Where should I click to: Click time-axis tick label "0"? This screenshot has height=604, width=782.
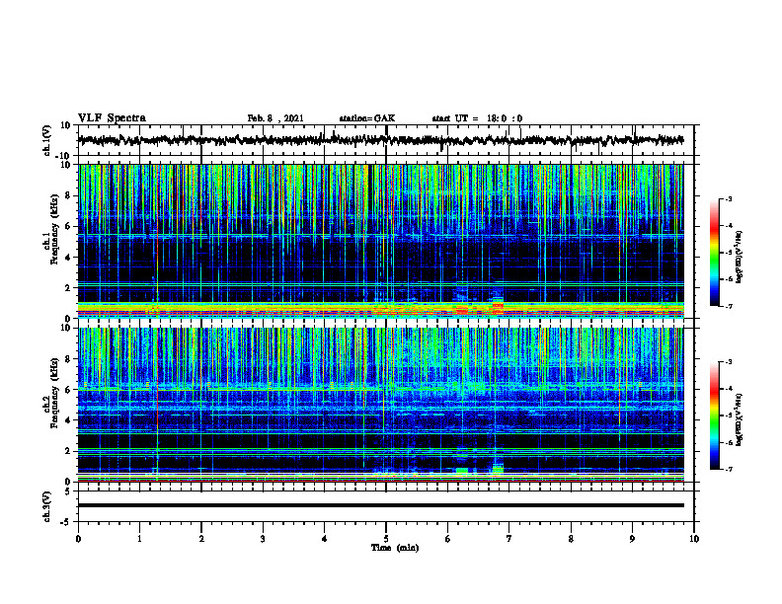(78, 539)
